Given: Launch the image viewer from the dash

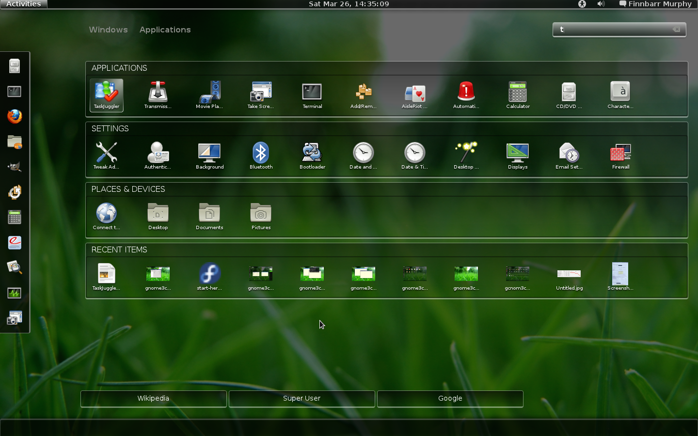Looking at the screenshot, I should coord(15,267).
